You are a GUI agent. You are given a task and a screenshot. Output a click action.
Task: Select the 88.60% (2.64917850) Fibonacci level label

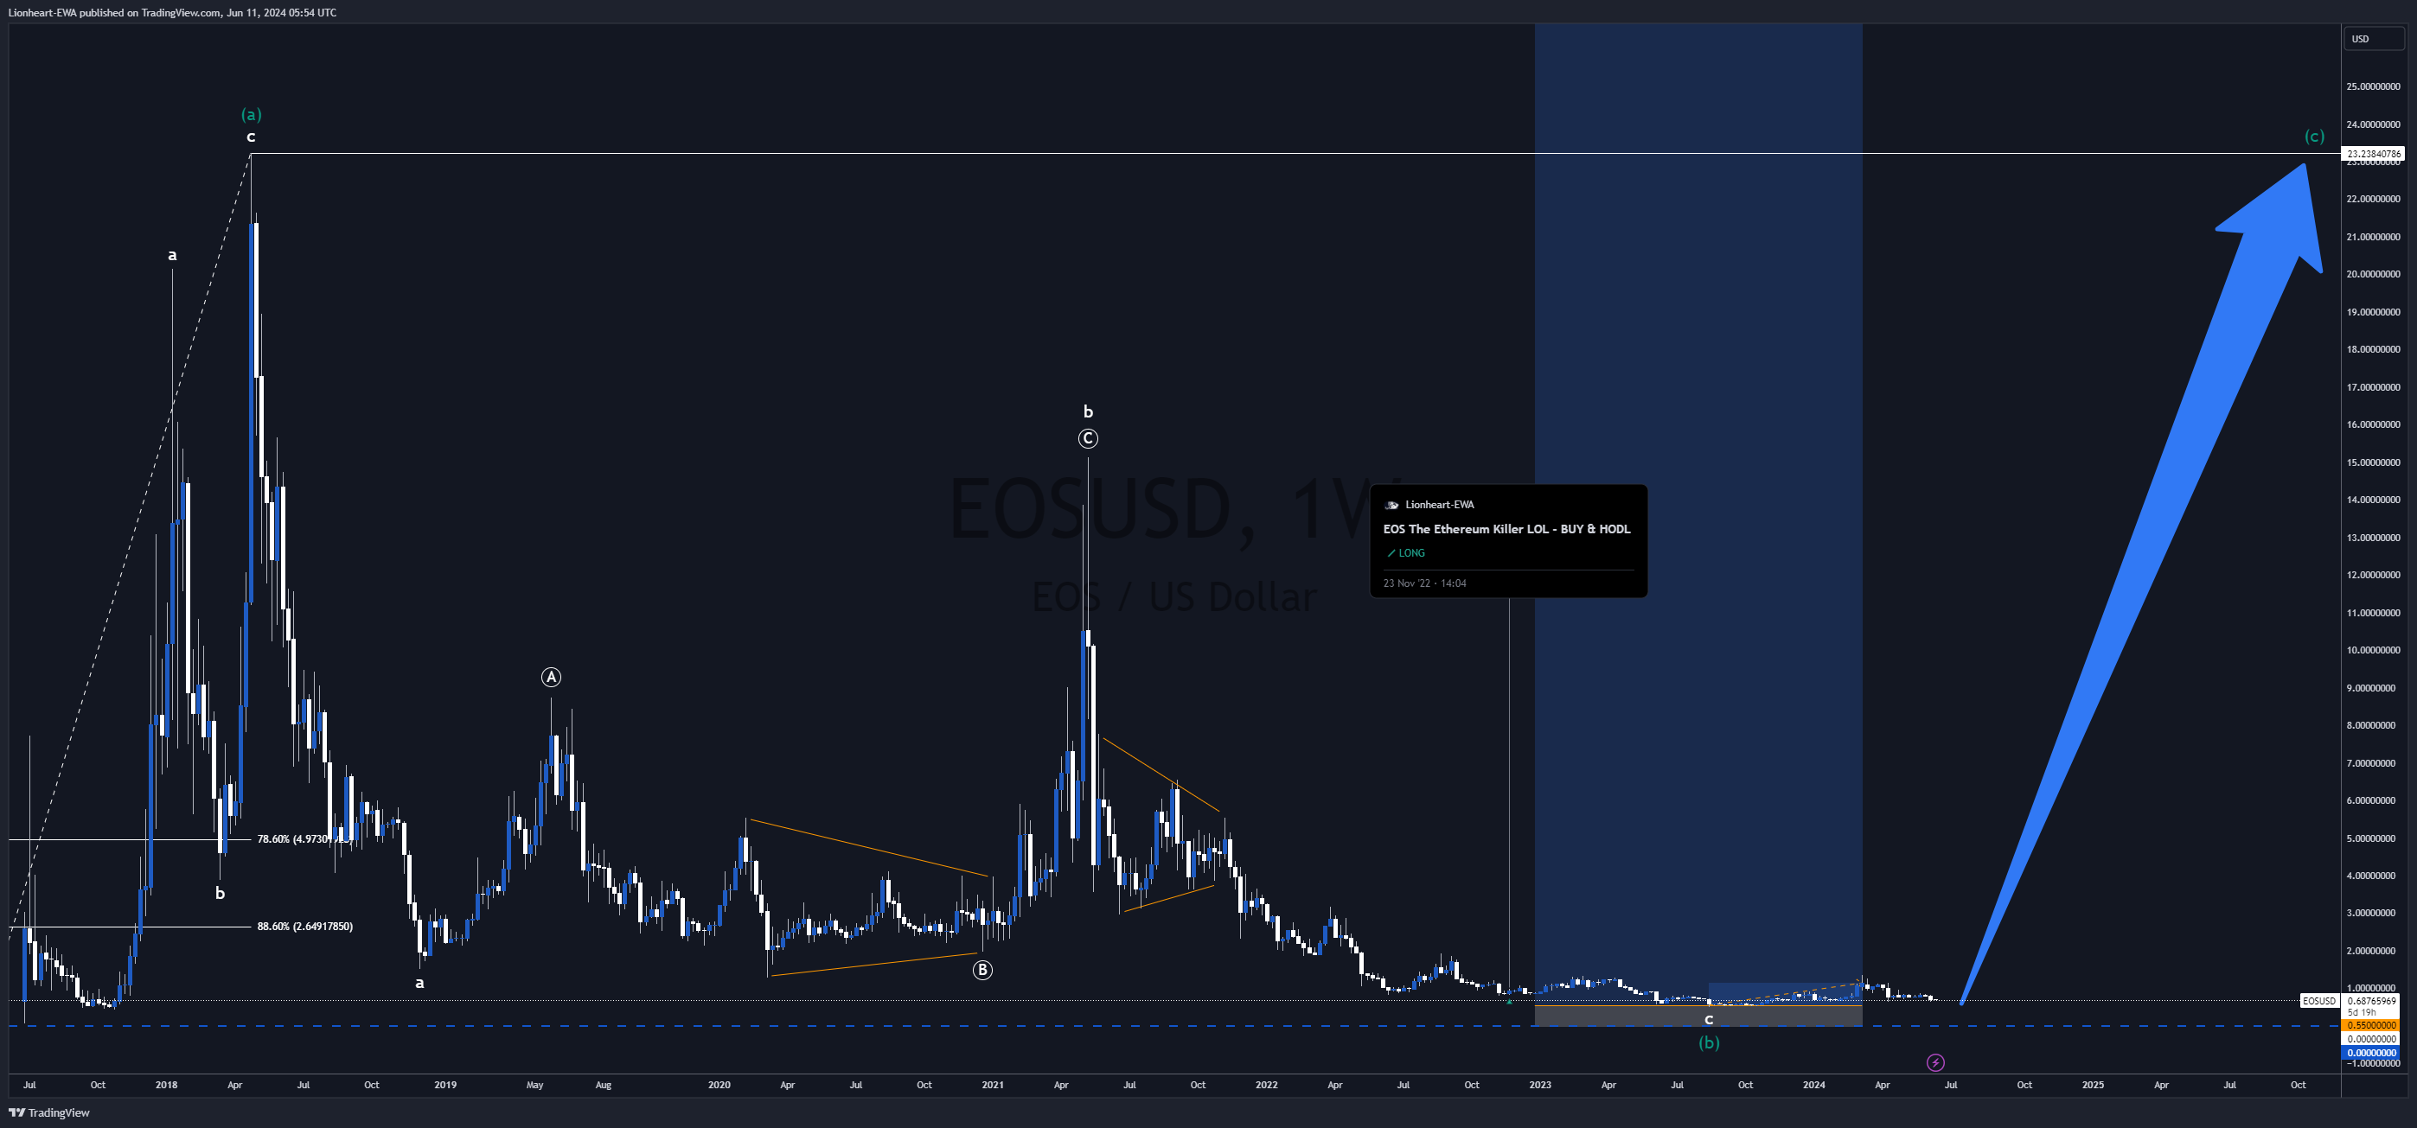pos(305,927)
